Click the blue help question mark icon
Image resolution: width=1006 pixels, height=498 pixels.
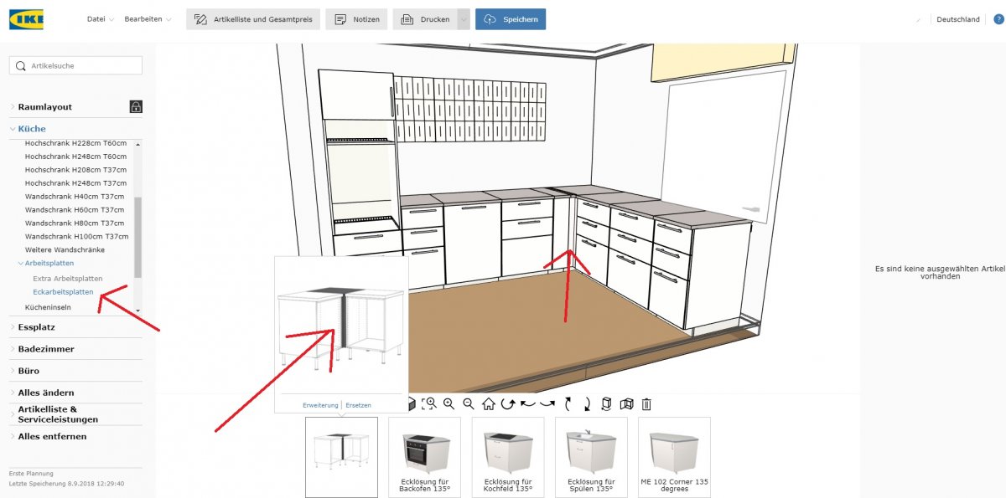click(x=998, y=19)
